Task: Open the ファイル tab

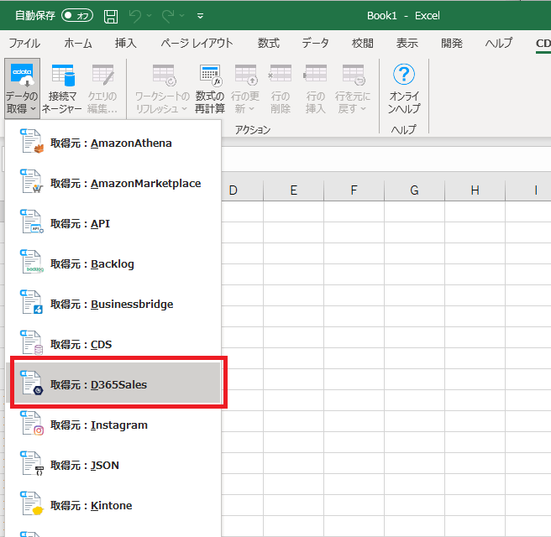Action: [24, 43]
